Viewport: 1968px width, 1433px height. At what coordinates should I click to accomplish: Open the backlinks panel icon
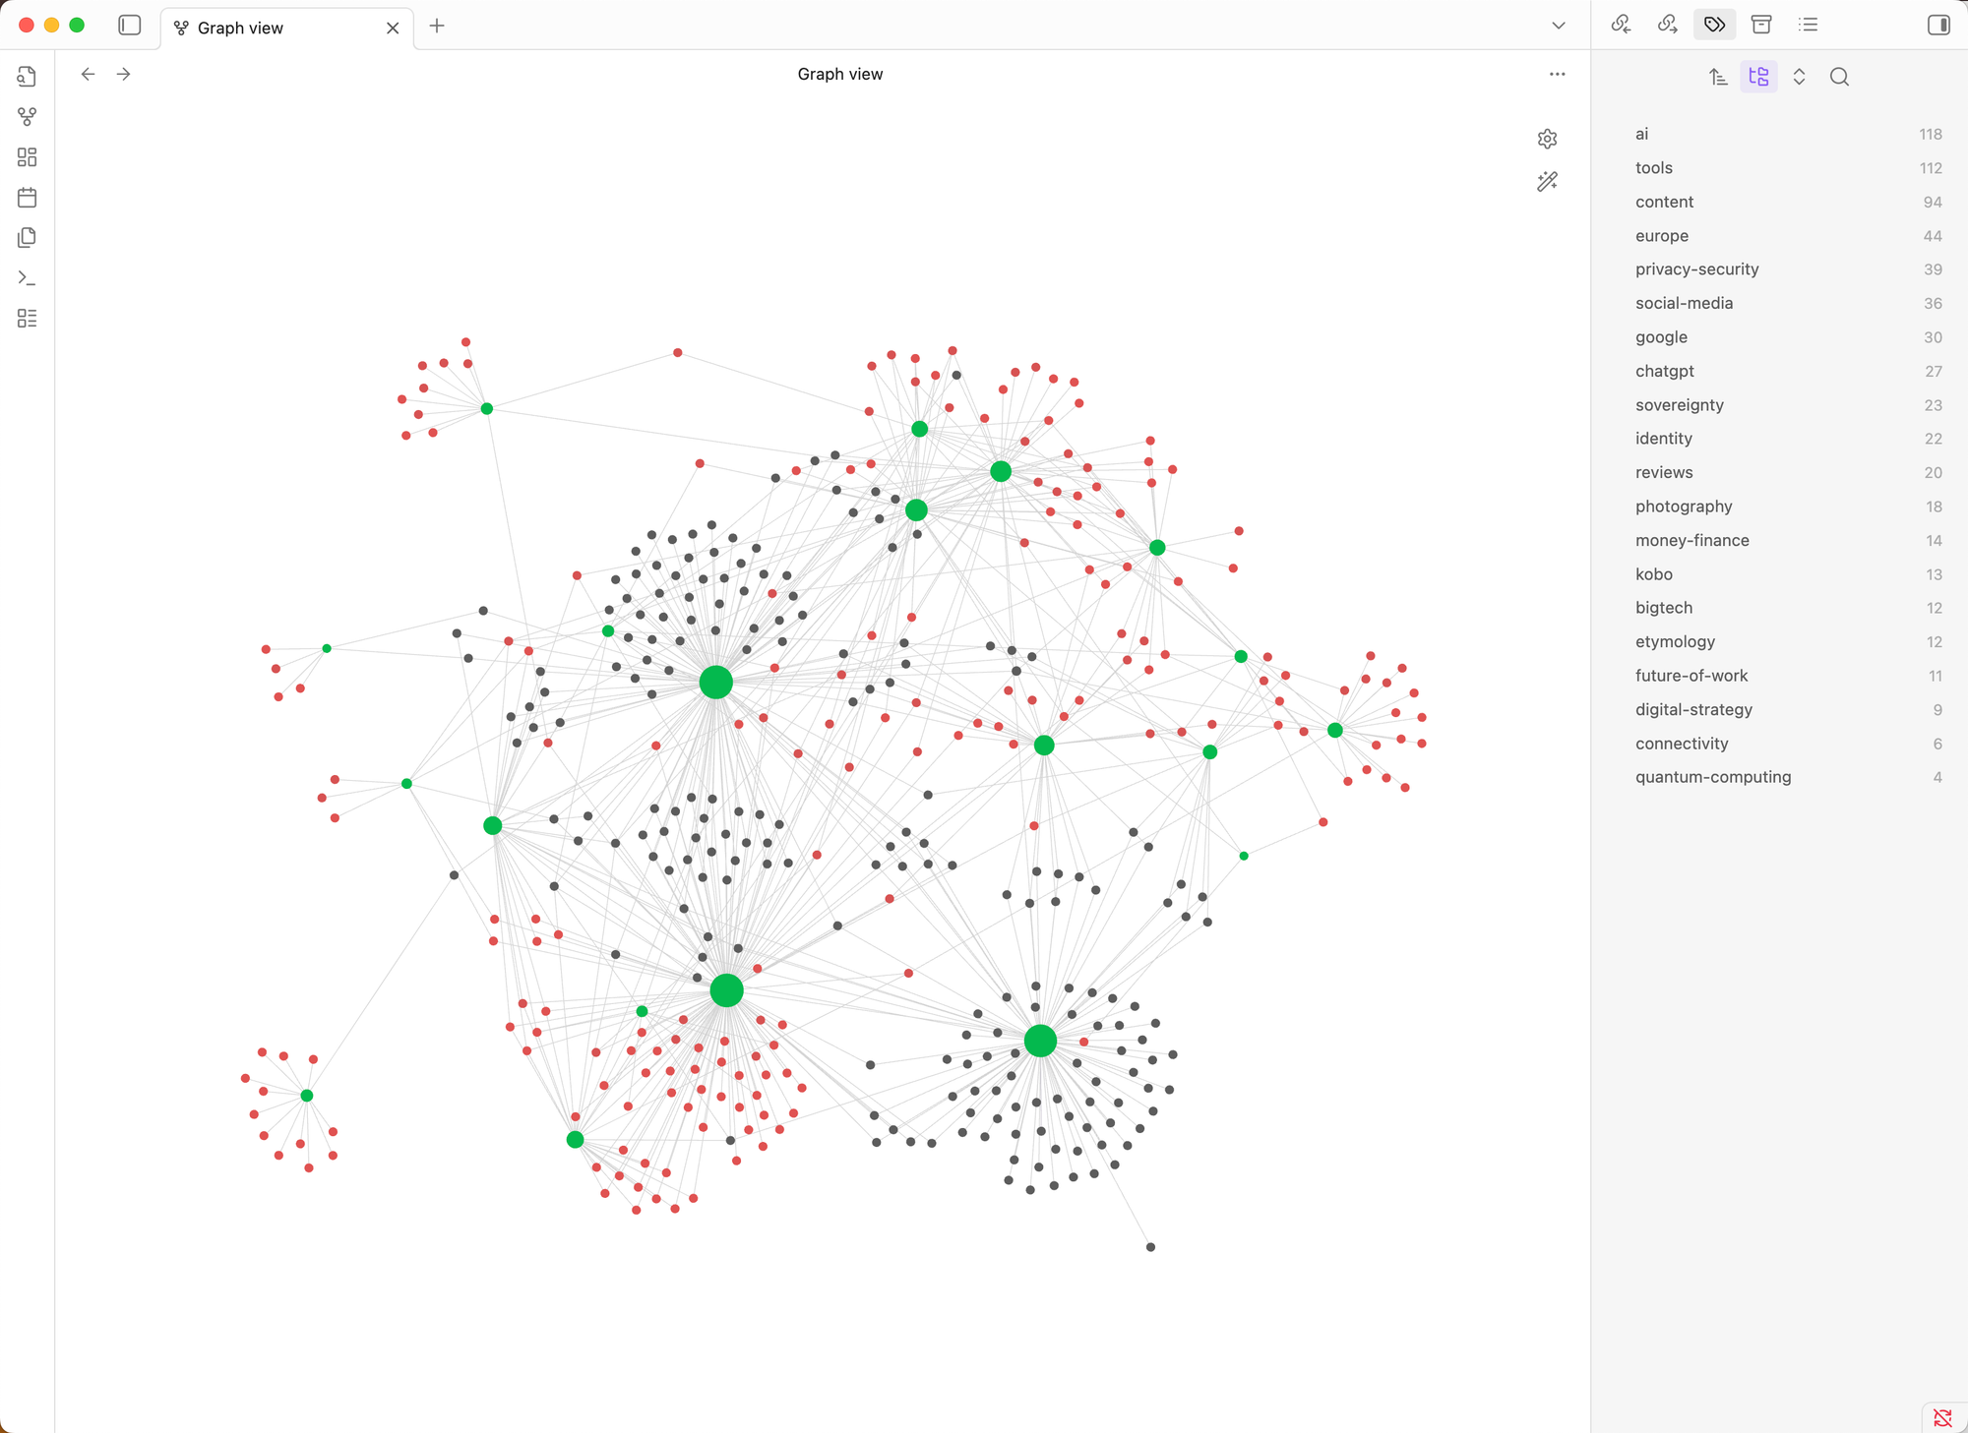(1621, 25)
